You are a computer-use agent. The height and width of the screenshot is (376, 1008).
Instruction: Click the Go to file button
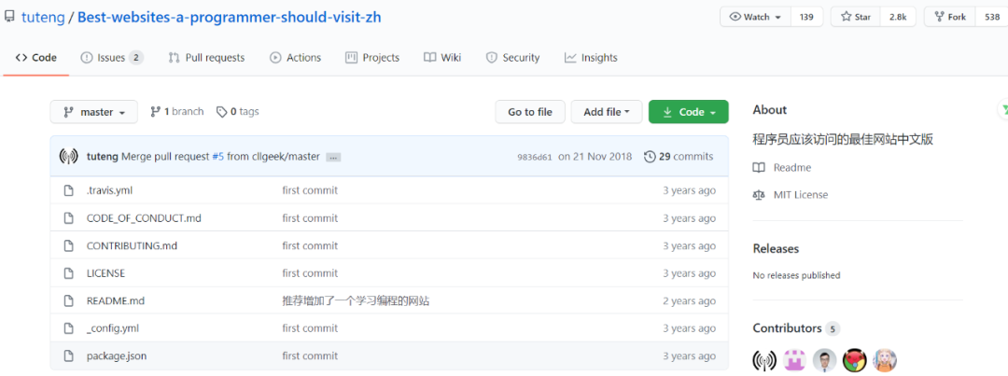click(530, 112)
